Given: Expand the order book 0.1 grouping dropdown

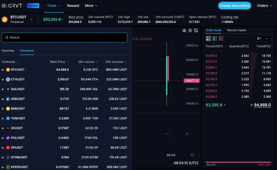Looking at the screenshot, I should [x=263, y=38].
